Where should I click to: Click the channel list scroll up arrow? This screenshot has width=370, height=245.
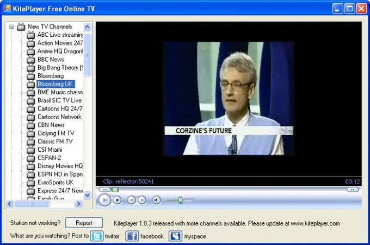pyautogui.click(x=87, y=27)
